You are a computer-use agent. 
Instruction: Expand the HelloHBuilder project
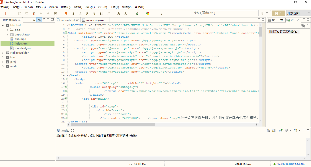[3, 53]
